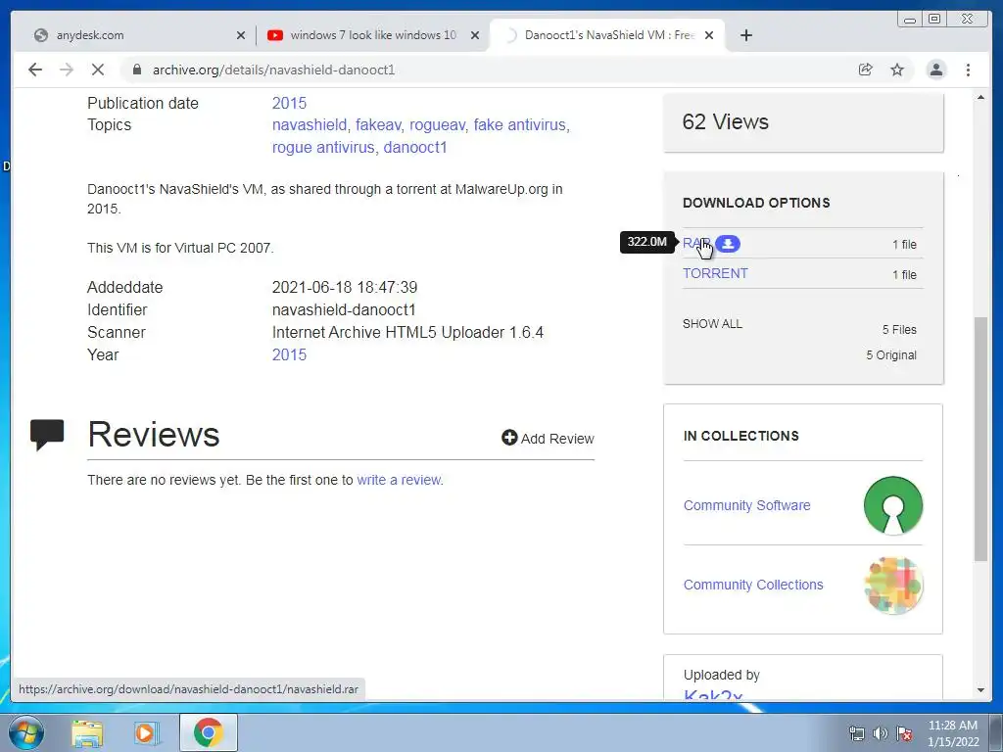Open the Community Software link

[x=746, y=505]
